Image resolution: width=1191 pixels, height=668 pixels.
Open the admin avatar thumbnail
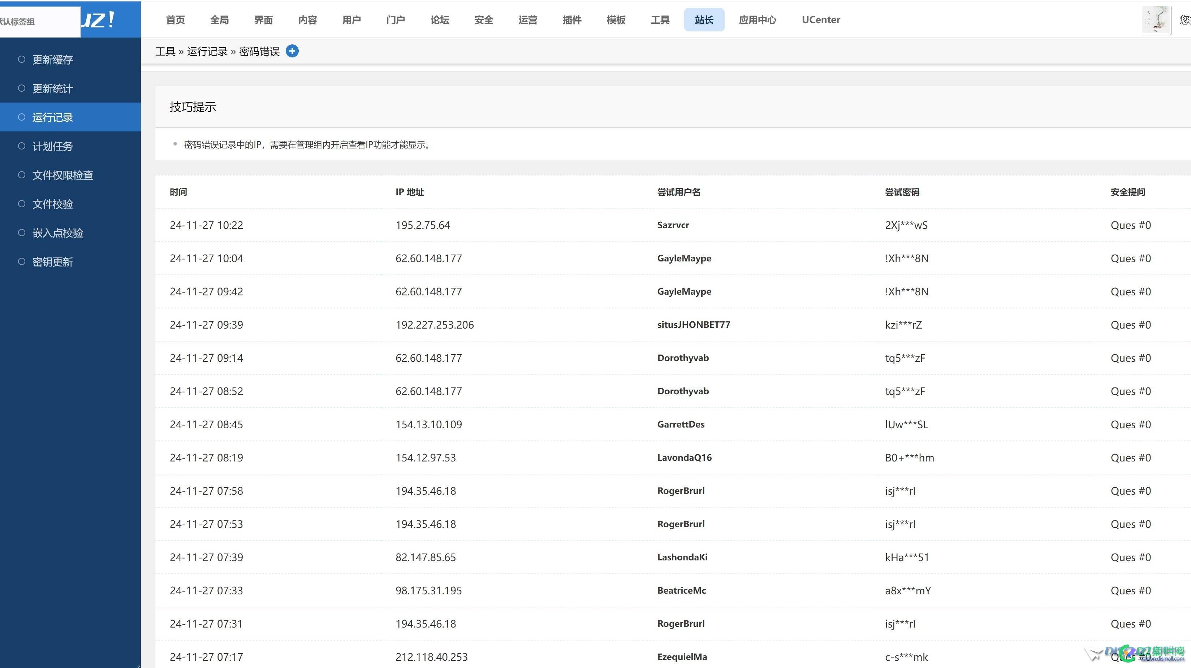(1156, 20)
